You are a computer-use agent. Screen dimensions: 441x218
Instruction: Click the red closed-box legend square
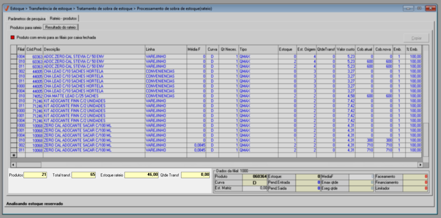coord(12,38)
